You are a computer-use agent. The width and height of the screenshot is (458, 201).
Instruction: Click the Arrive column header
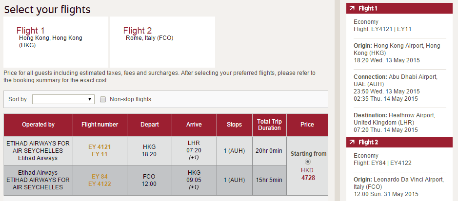194,125
